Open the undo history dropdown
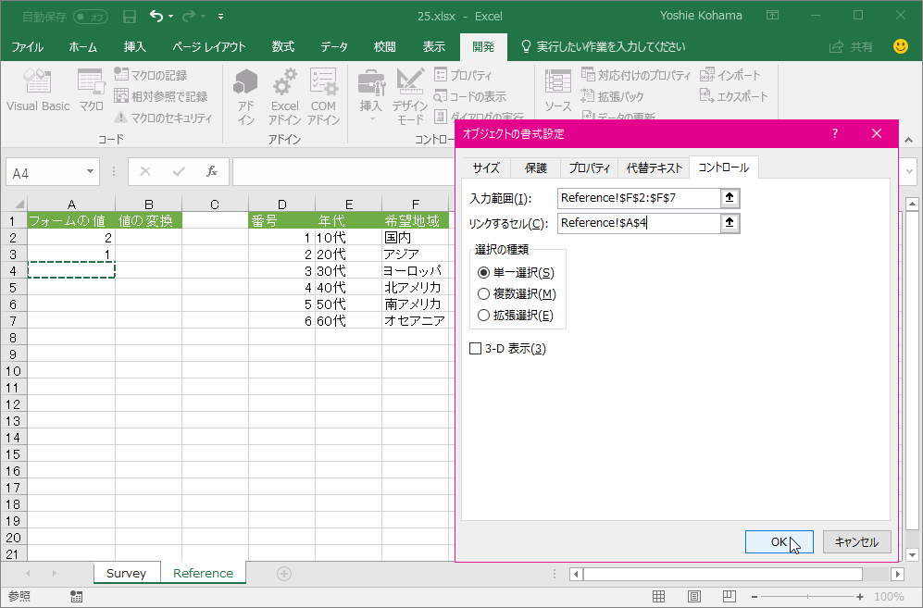The image size is (923, 608). point(170,17)
